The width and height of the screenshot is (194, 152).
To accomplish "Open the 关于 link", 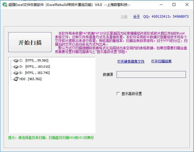I will (136, 17).
